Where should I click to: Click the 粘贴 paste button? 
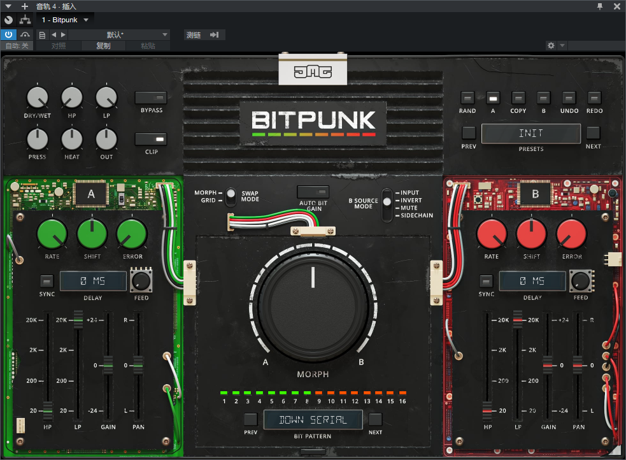[148, 46]
